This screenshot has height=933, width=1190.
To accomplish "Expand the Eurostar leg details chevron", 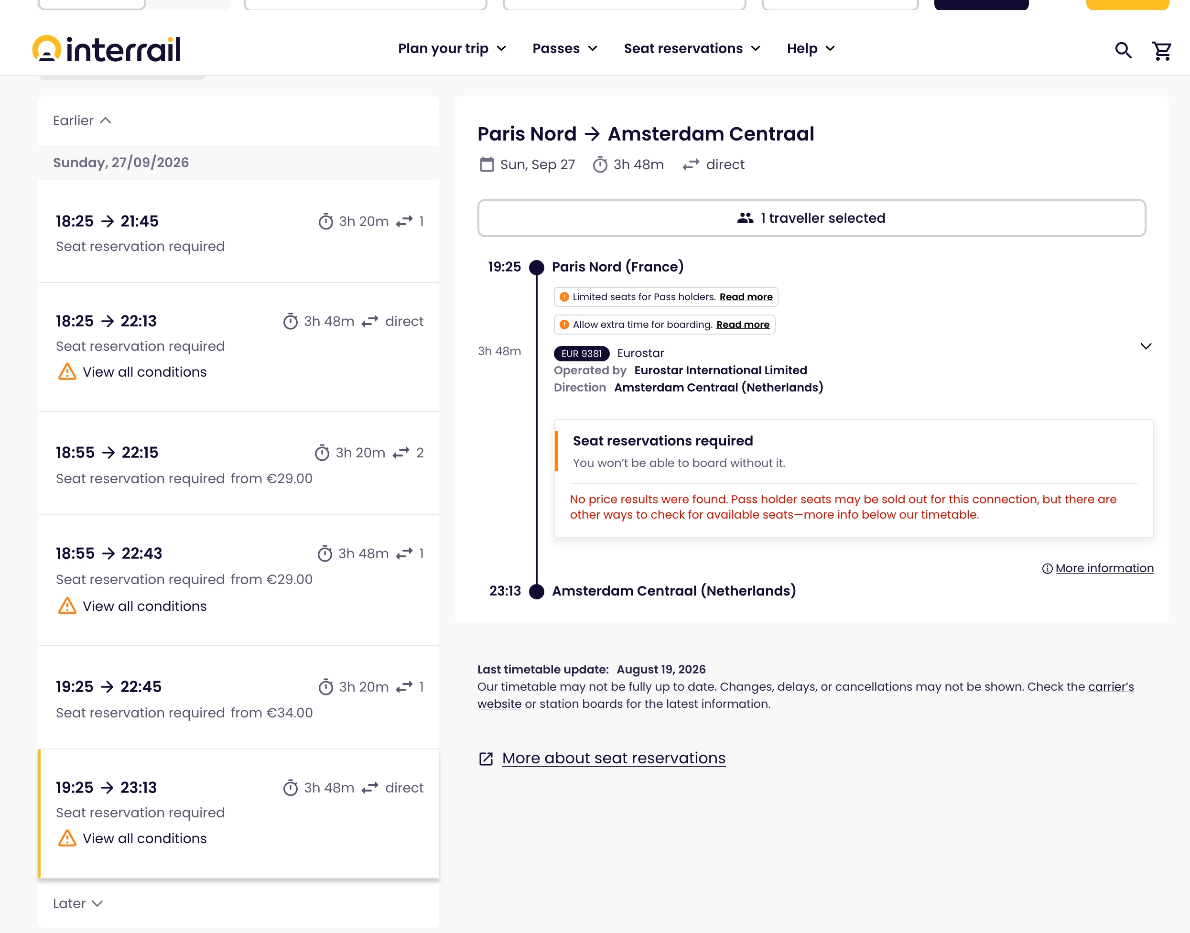I will 1146,347.
